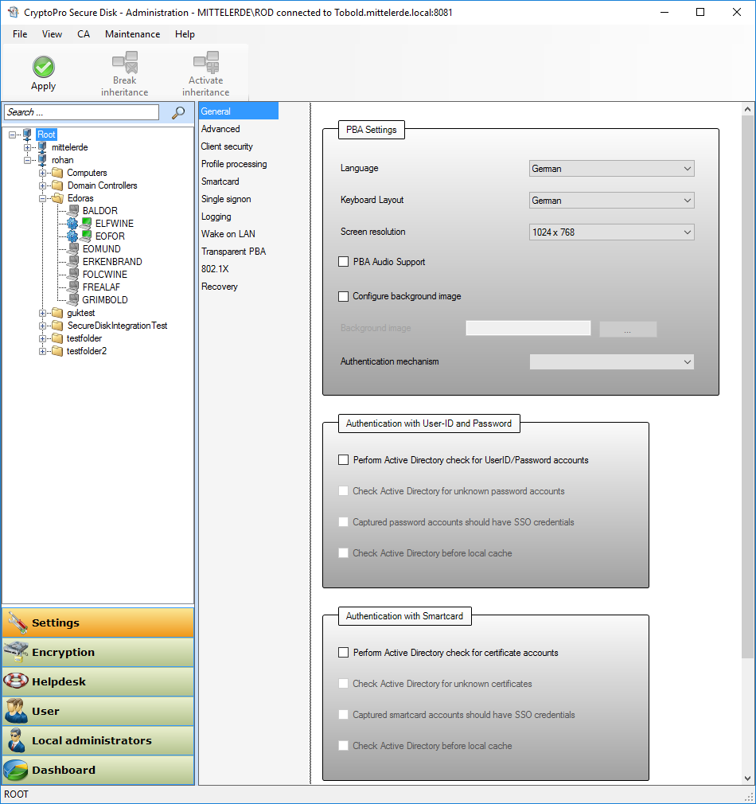Click the Activate inheritance toolbar icon
Image resolution: width=756 pixels, height=804 pixels.
206,62
